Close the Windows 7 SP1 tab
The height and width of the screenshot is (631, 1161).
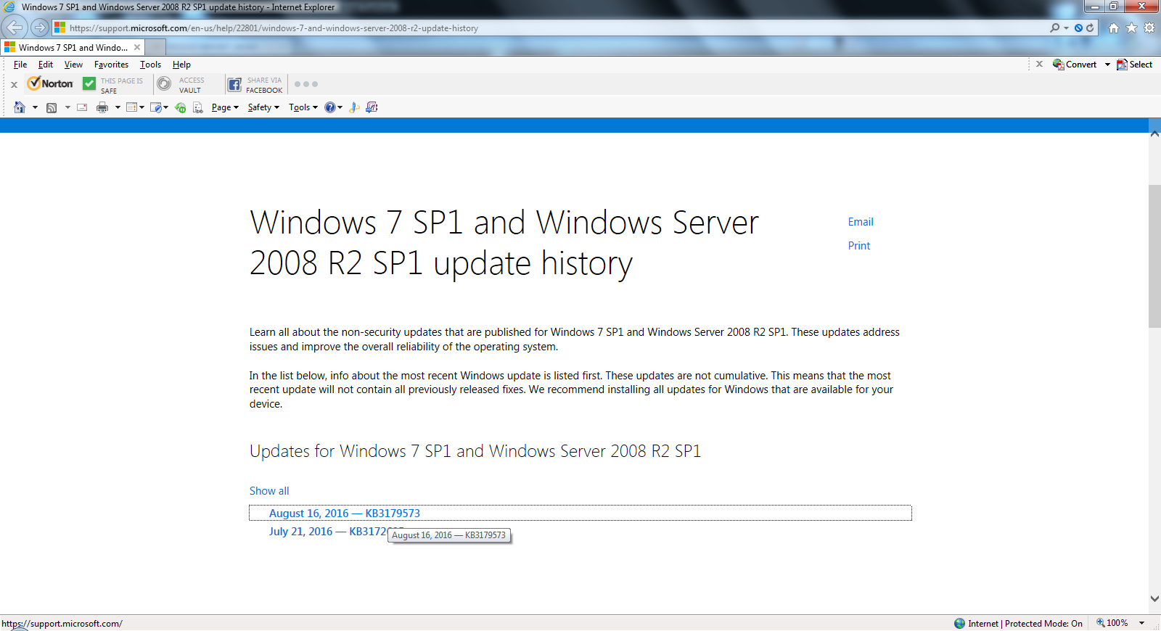[137, 47]
